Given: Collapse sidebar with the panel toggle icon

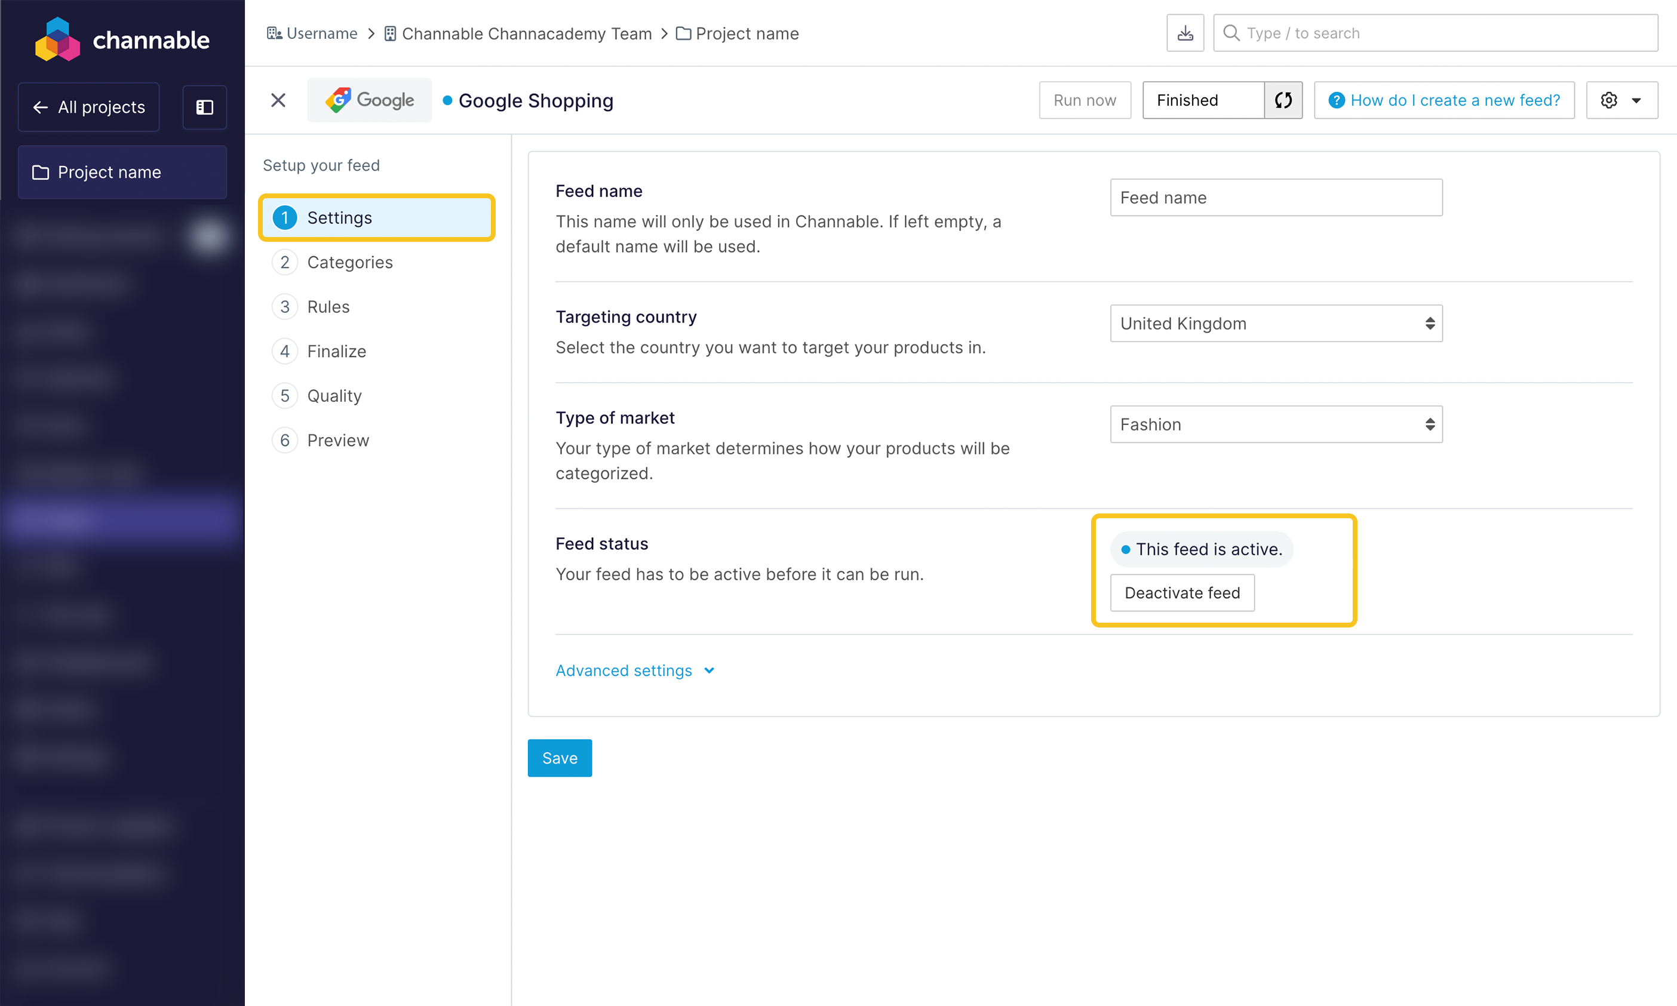Looking at the screenshot, I should click(204, 107).
